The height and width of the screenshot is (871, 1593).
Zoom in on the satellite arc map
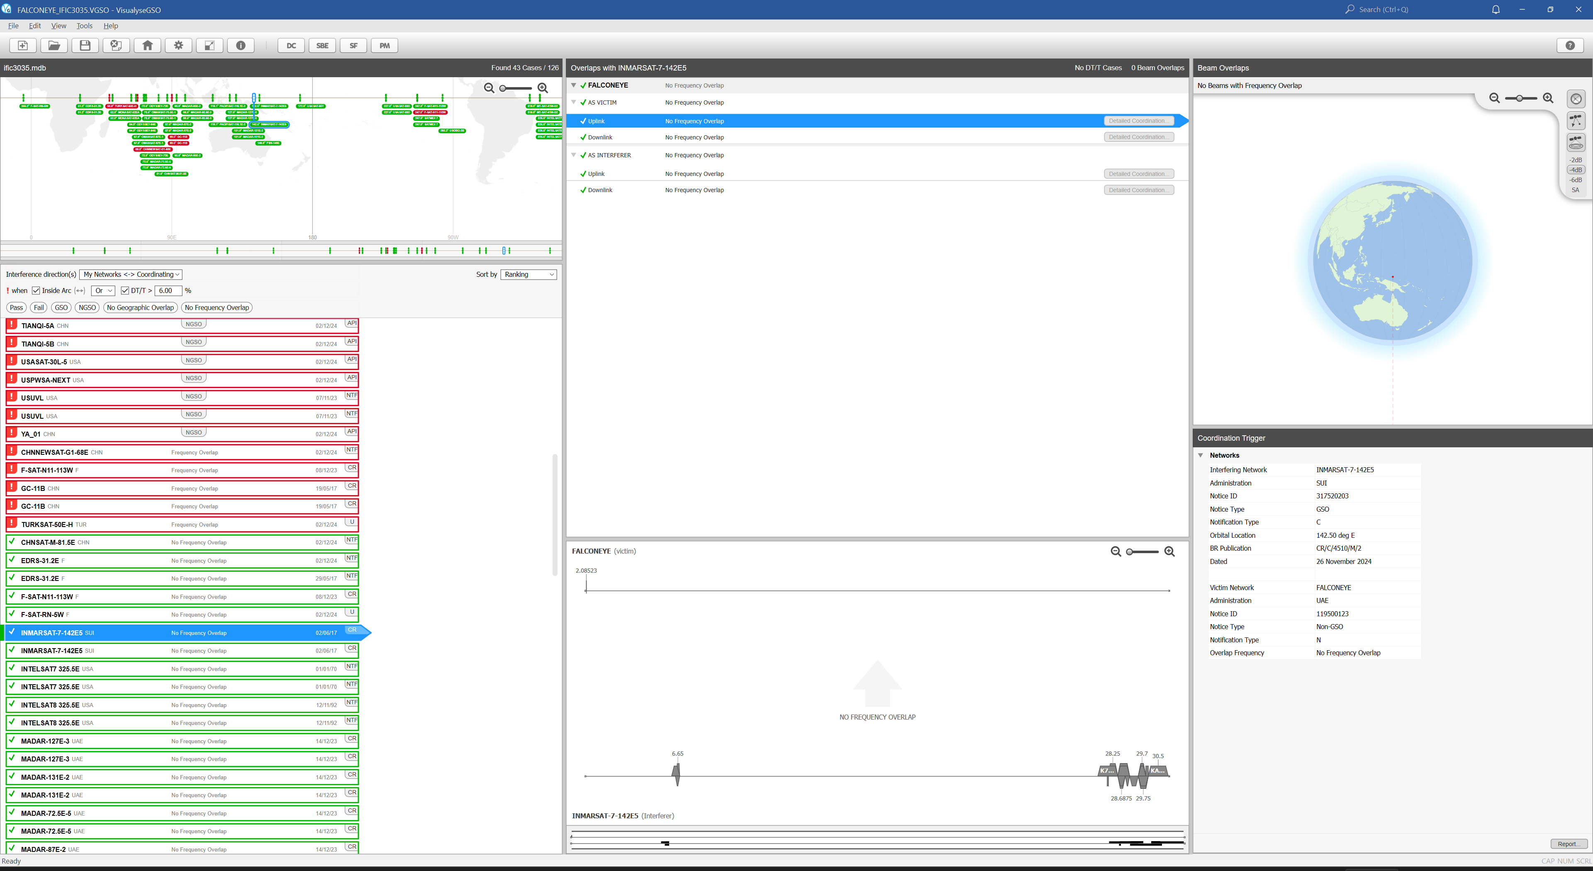pyautogui.click(x=543, y=88)
